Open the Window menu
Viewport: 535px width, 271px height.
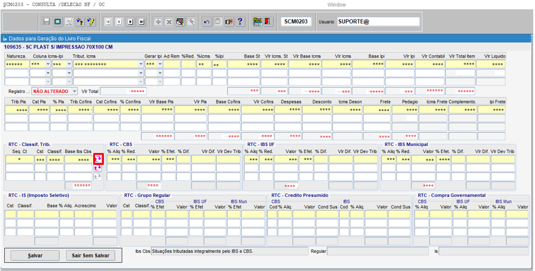(336, 4)
